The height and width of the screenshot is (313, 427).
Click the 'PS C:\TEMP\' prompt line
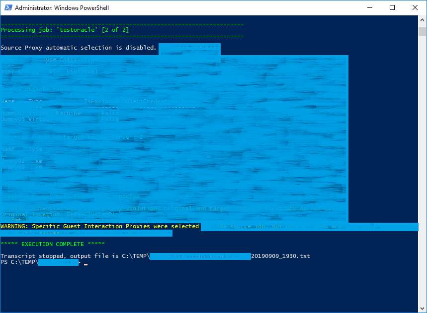click(x=19, y=262)
